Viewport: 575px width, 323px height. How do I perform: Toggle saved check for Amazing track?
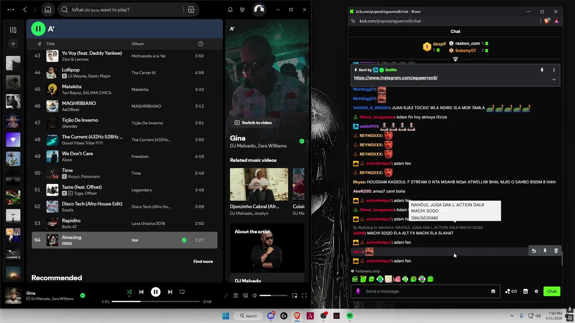pos(184,240)
